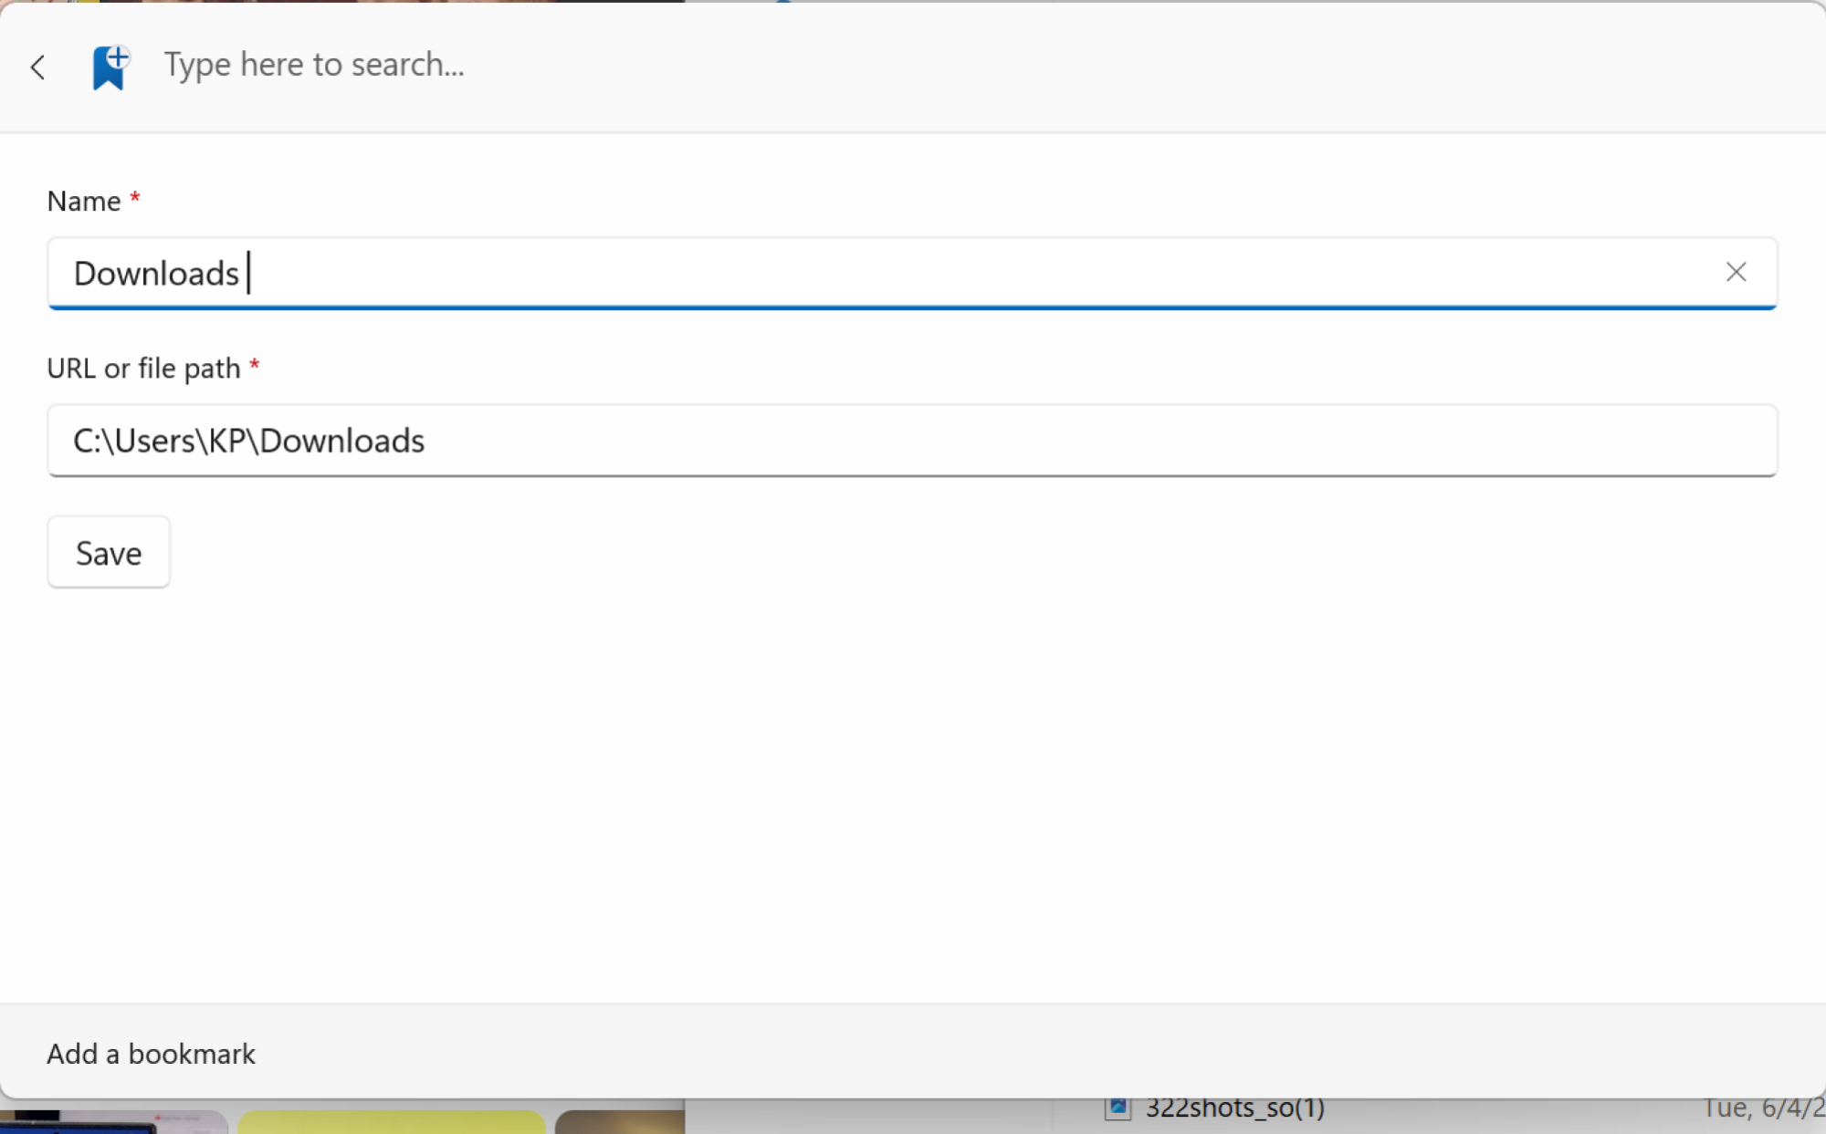Click the blue add-bookmark icon
This screenshot has height=1134, width=1826.
tap(110, 67)
